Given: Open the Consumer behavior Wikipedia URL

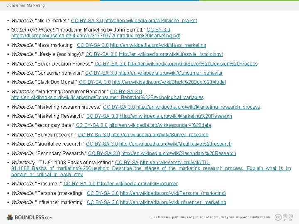Looking at the screenshot, I should [171, 73].
